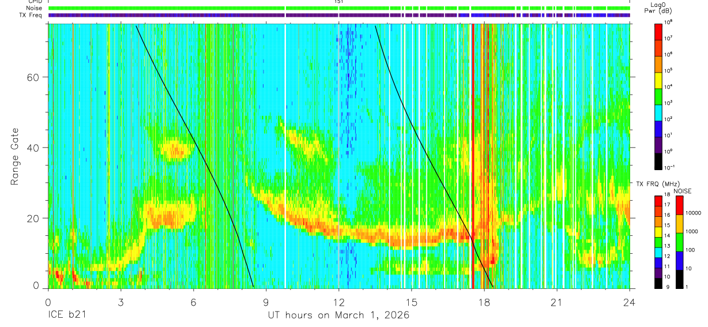Click the '9' tick label on UT hours axis
Screen dimensions: 708x327
point(266,302)
